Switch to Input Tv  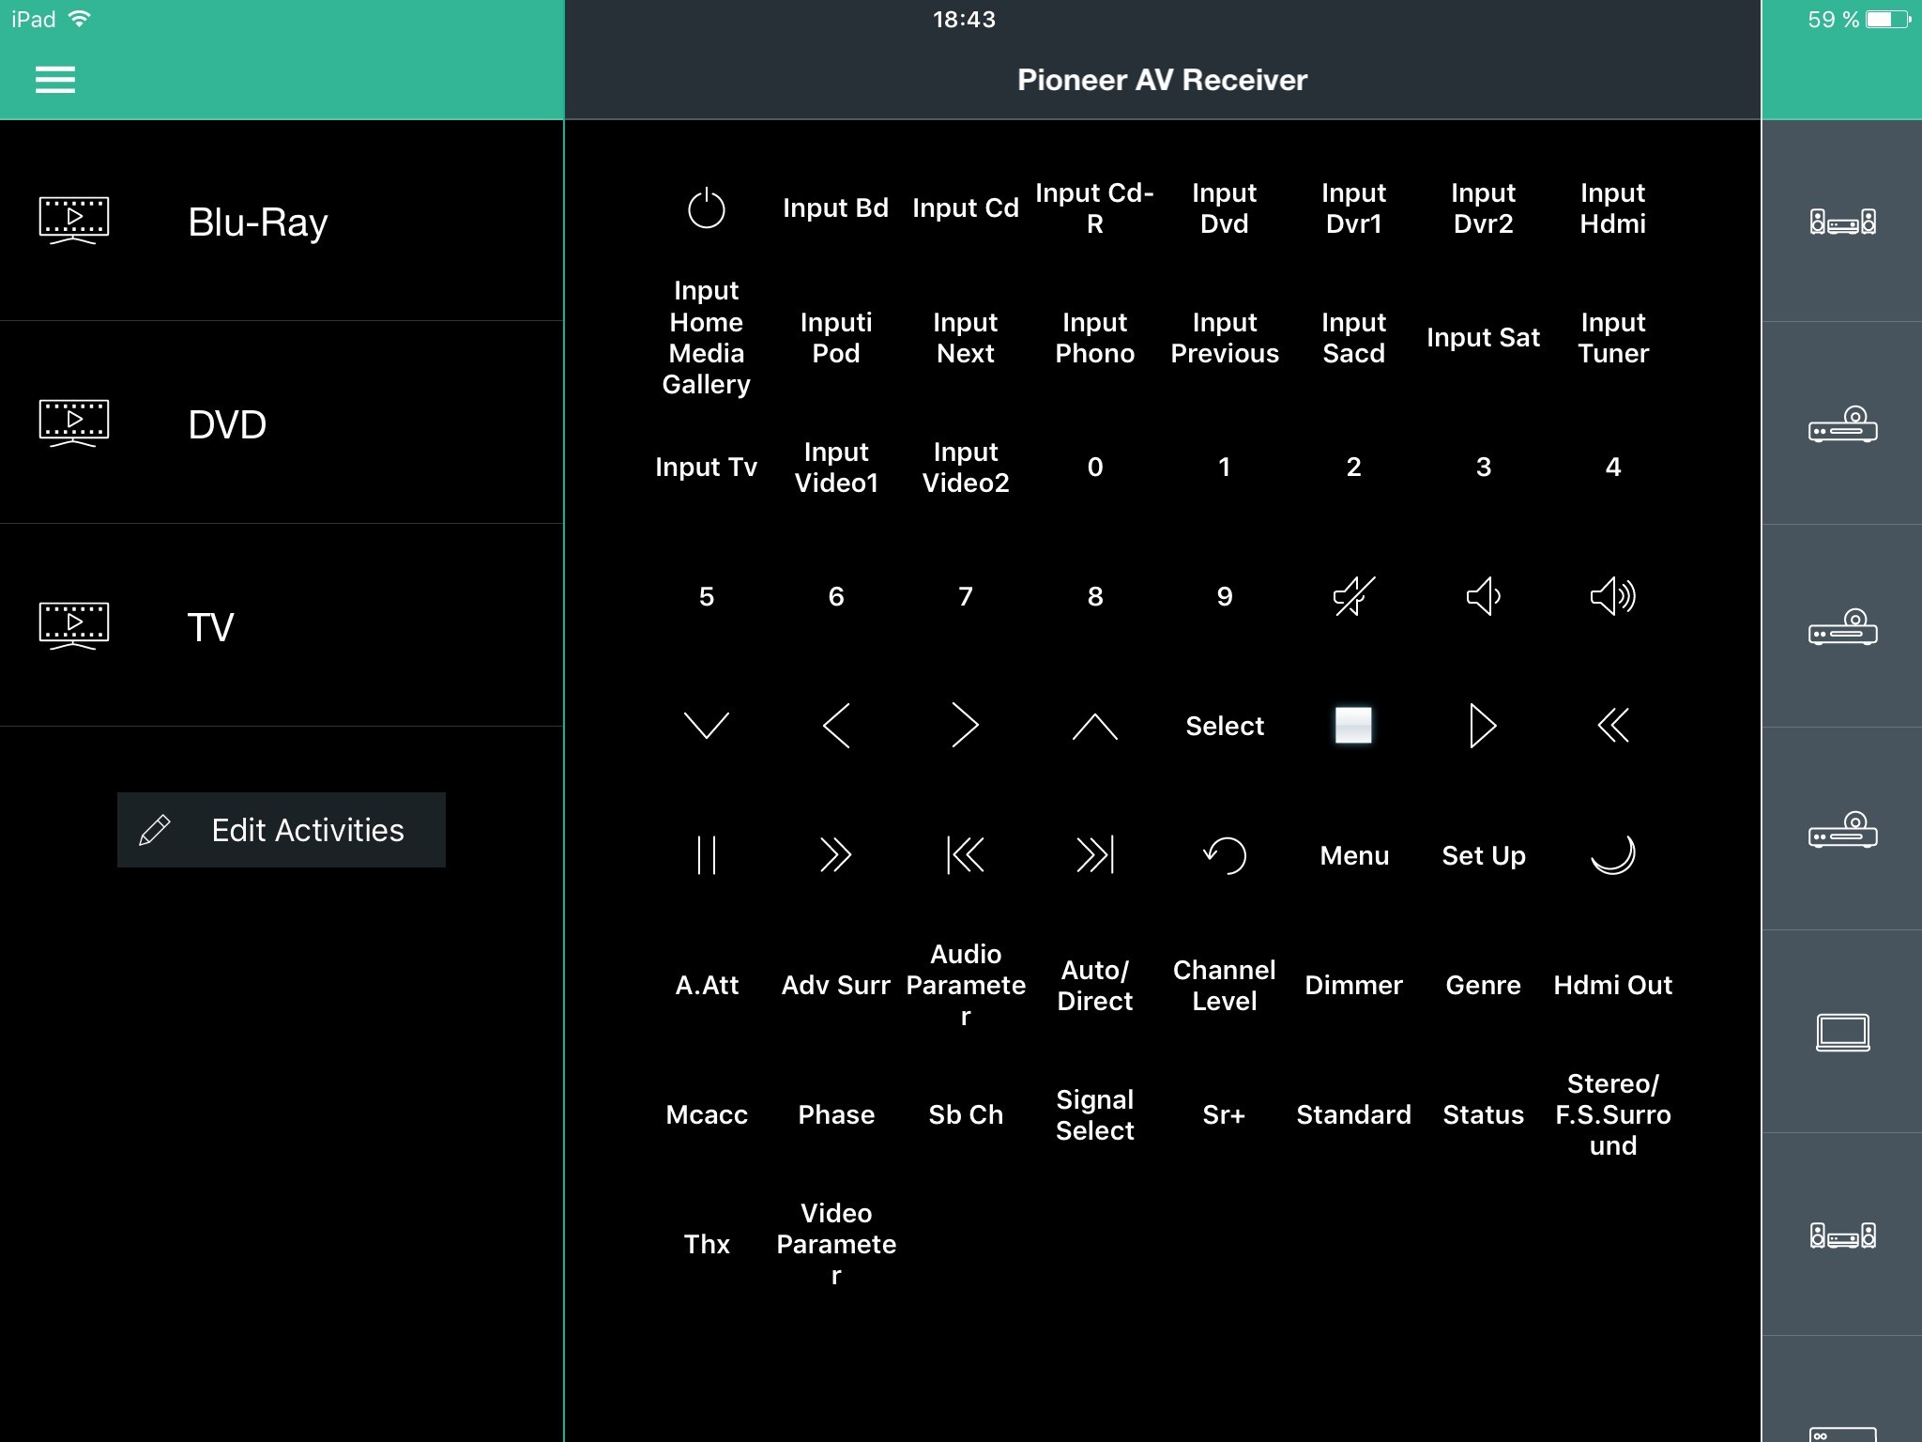[707, 467]
